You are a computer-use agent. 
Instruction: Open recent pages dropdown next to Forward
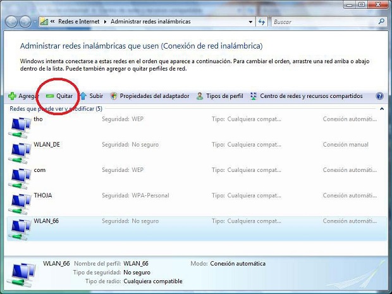[35, 22]
